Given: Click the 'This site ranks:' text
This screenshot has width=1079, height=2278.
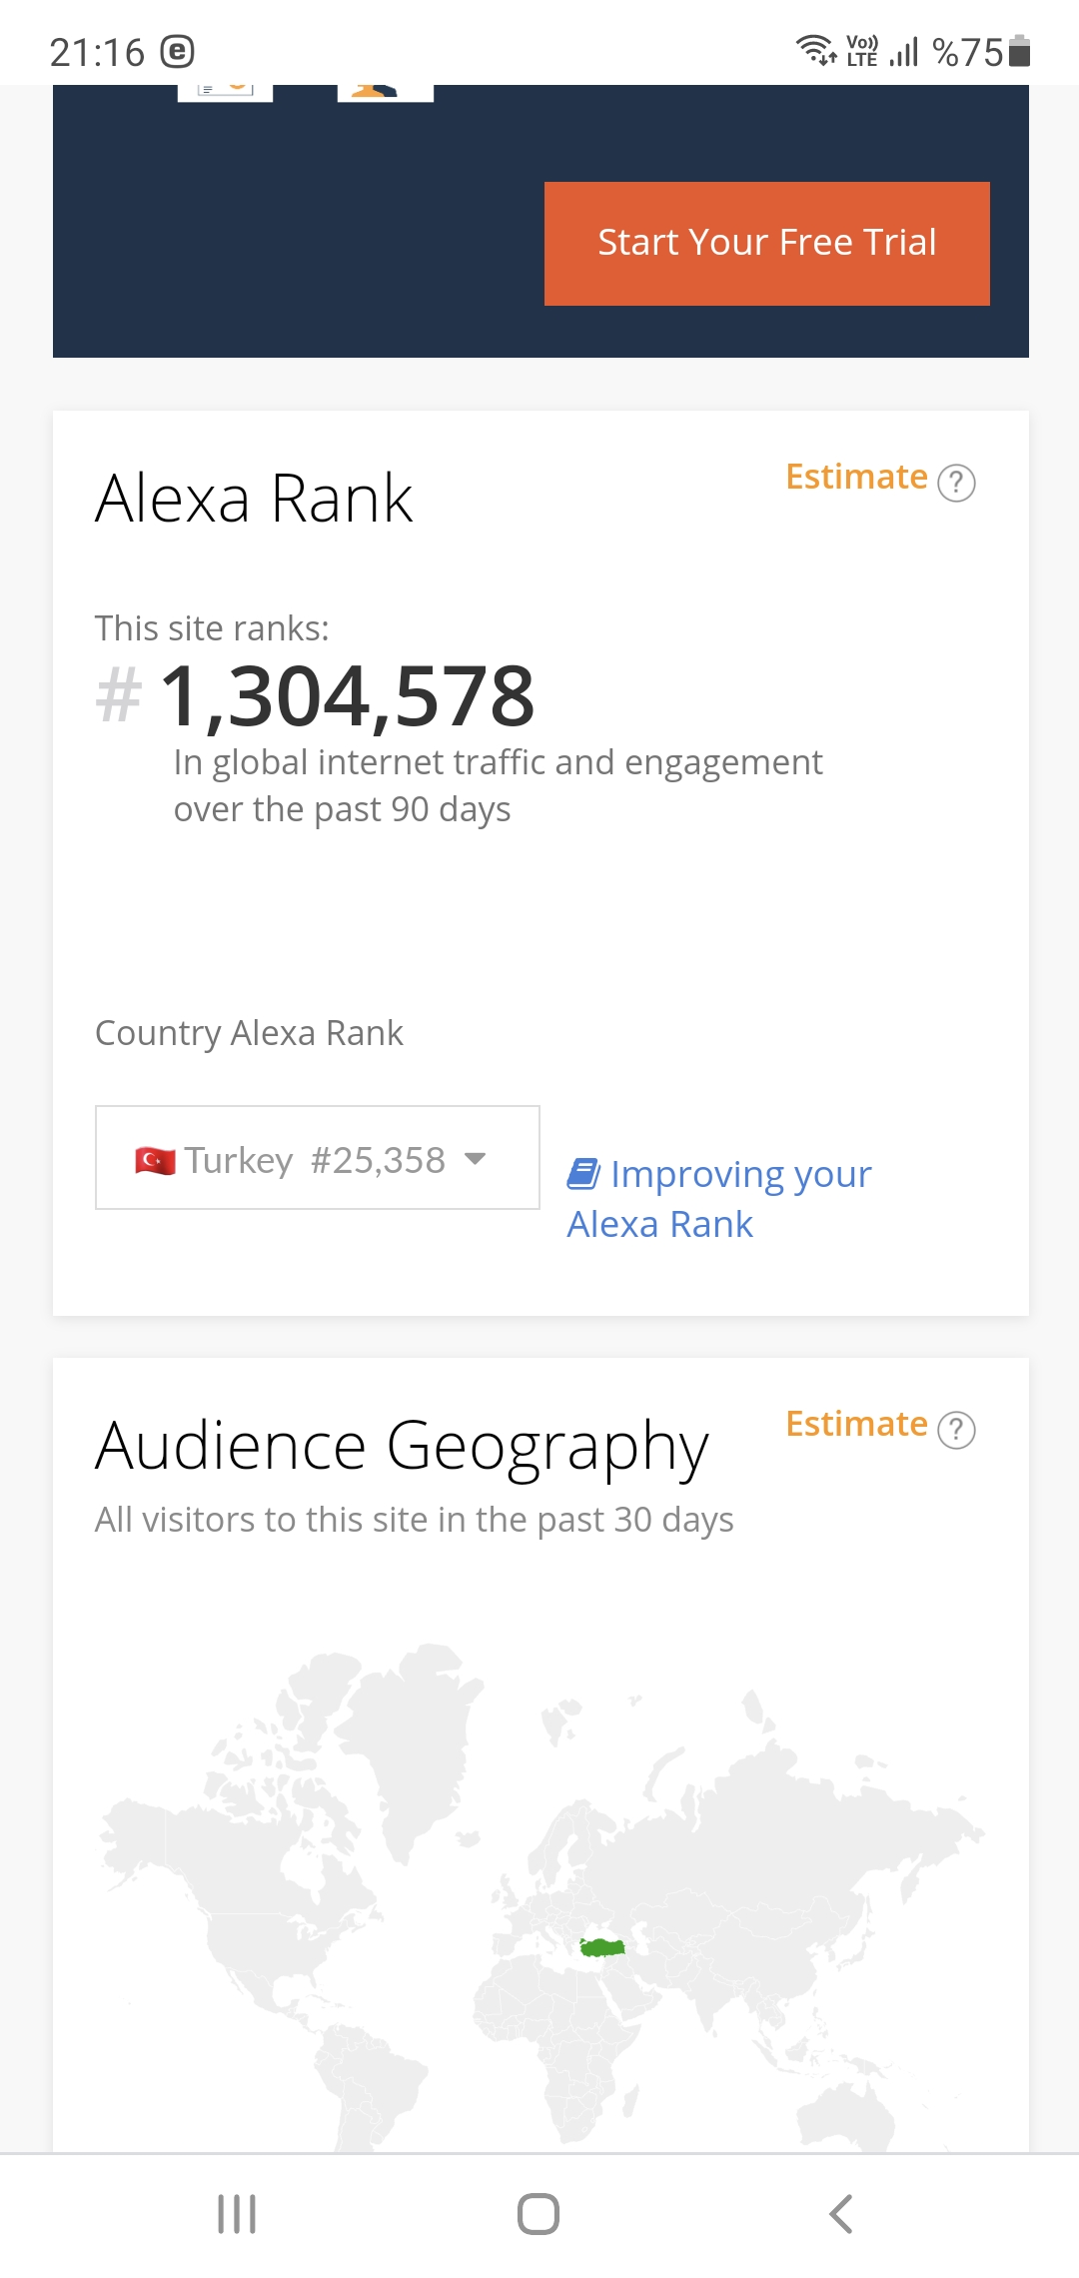Looking at the screenshot, I should tap(212, 628).
